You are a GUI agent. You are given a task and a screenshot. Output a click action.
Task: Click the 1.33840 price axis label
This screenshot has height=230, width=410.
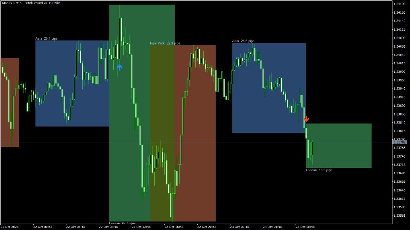point(400,123)
